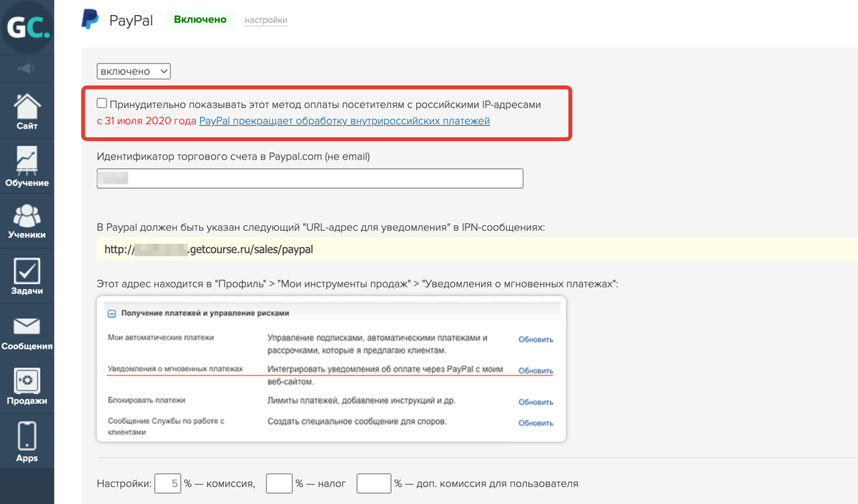Open the Apps section in sidebar
The width and height of the screenshot is (858, 504).
[x=26, y=442]
